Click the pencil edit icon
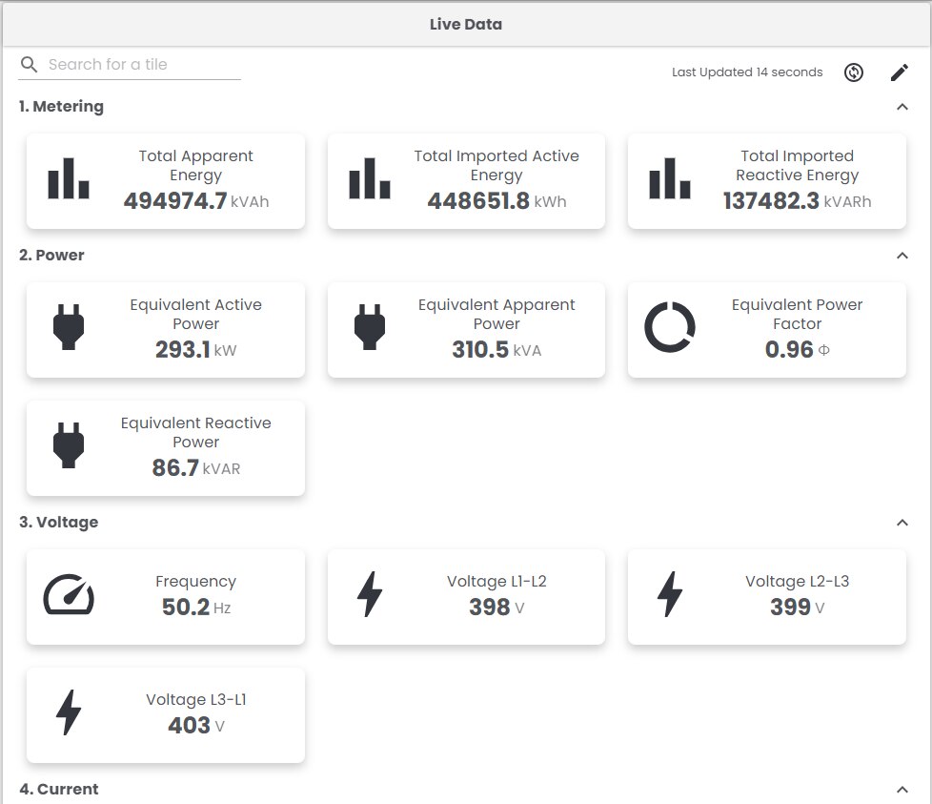Screen dimensions: 932x804 coord(900,72)
